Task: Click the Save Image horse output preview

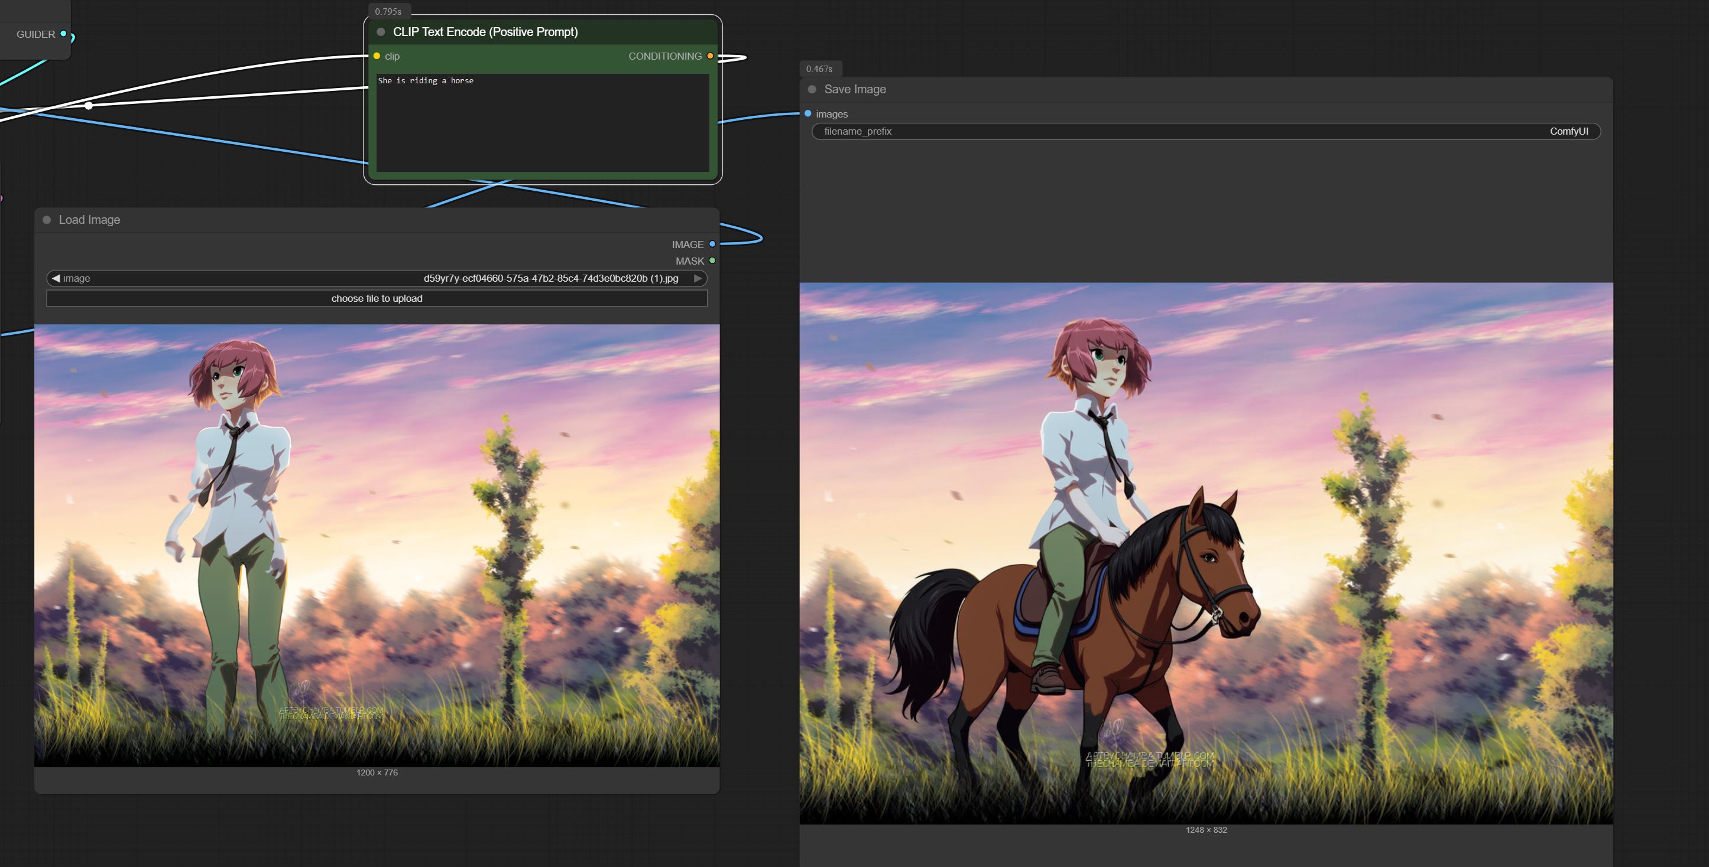Action: [x=1206, y=553]
